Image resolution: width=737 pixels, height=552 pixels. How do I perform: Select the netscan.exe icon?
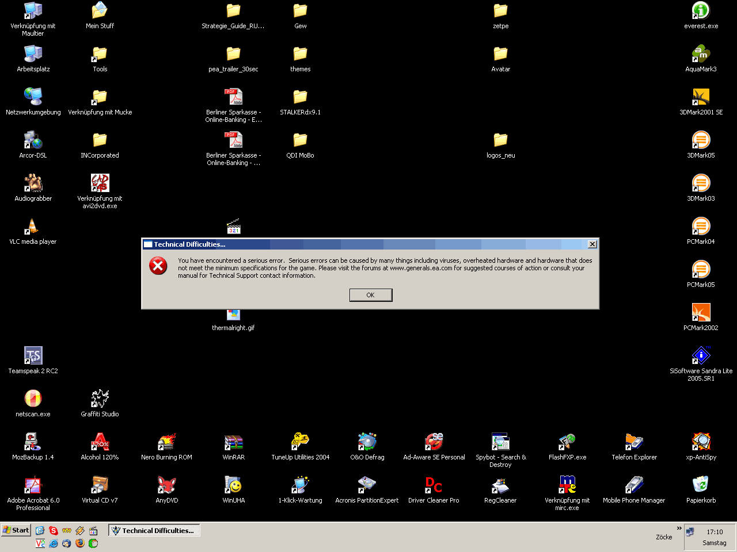(33, 404)
